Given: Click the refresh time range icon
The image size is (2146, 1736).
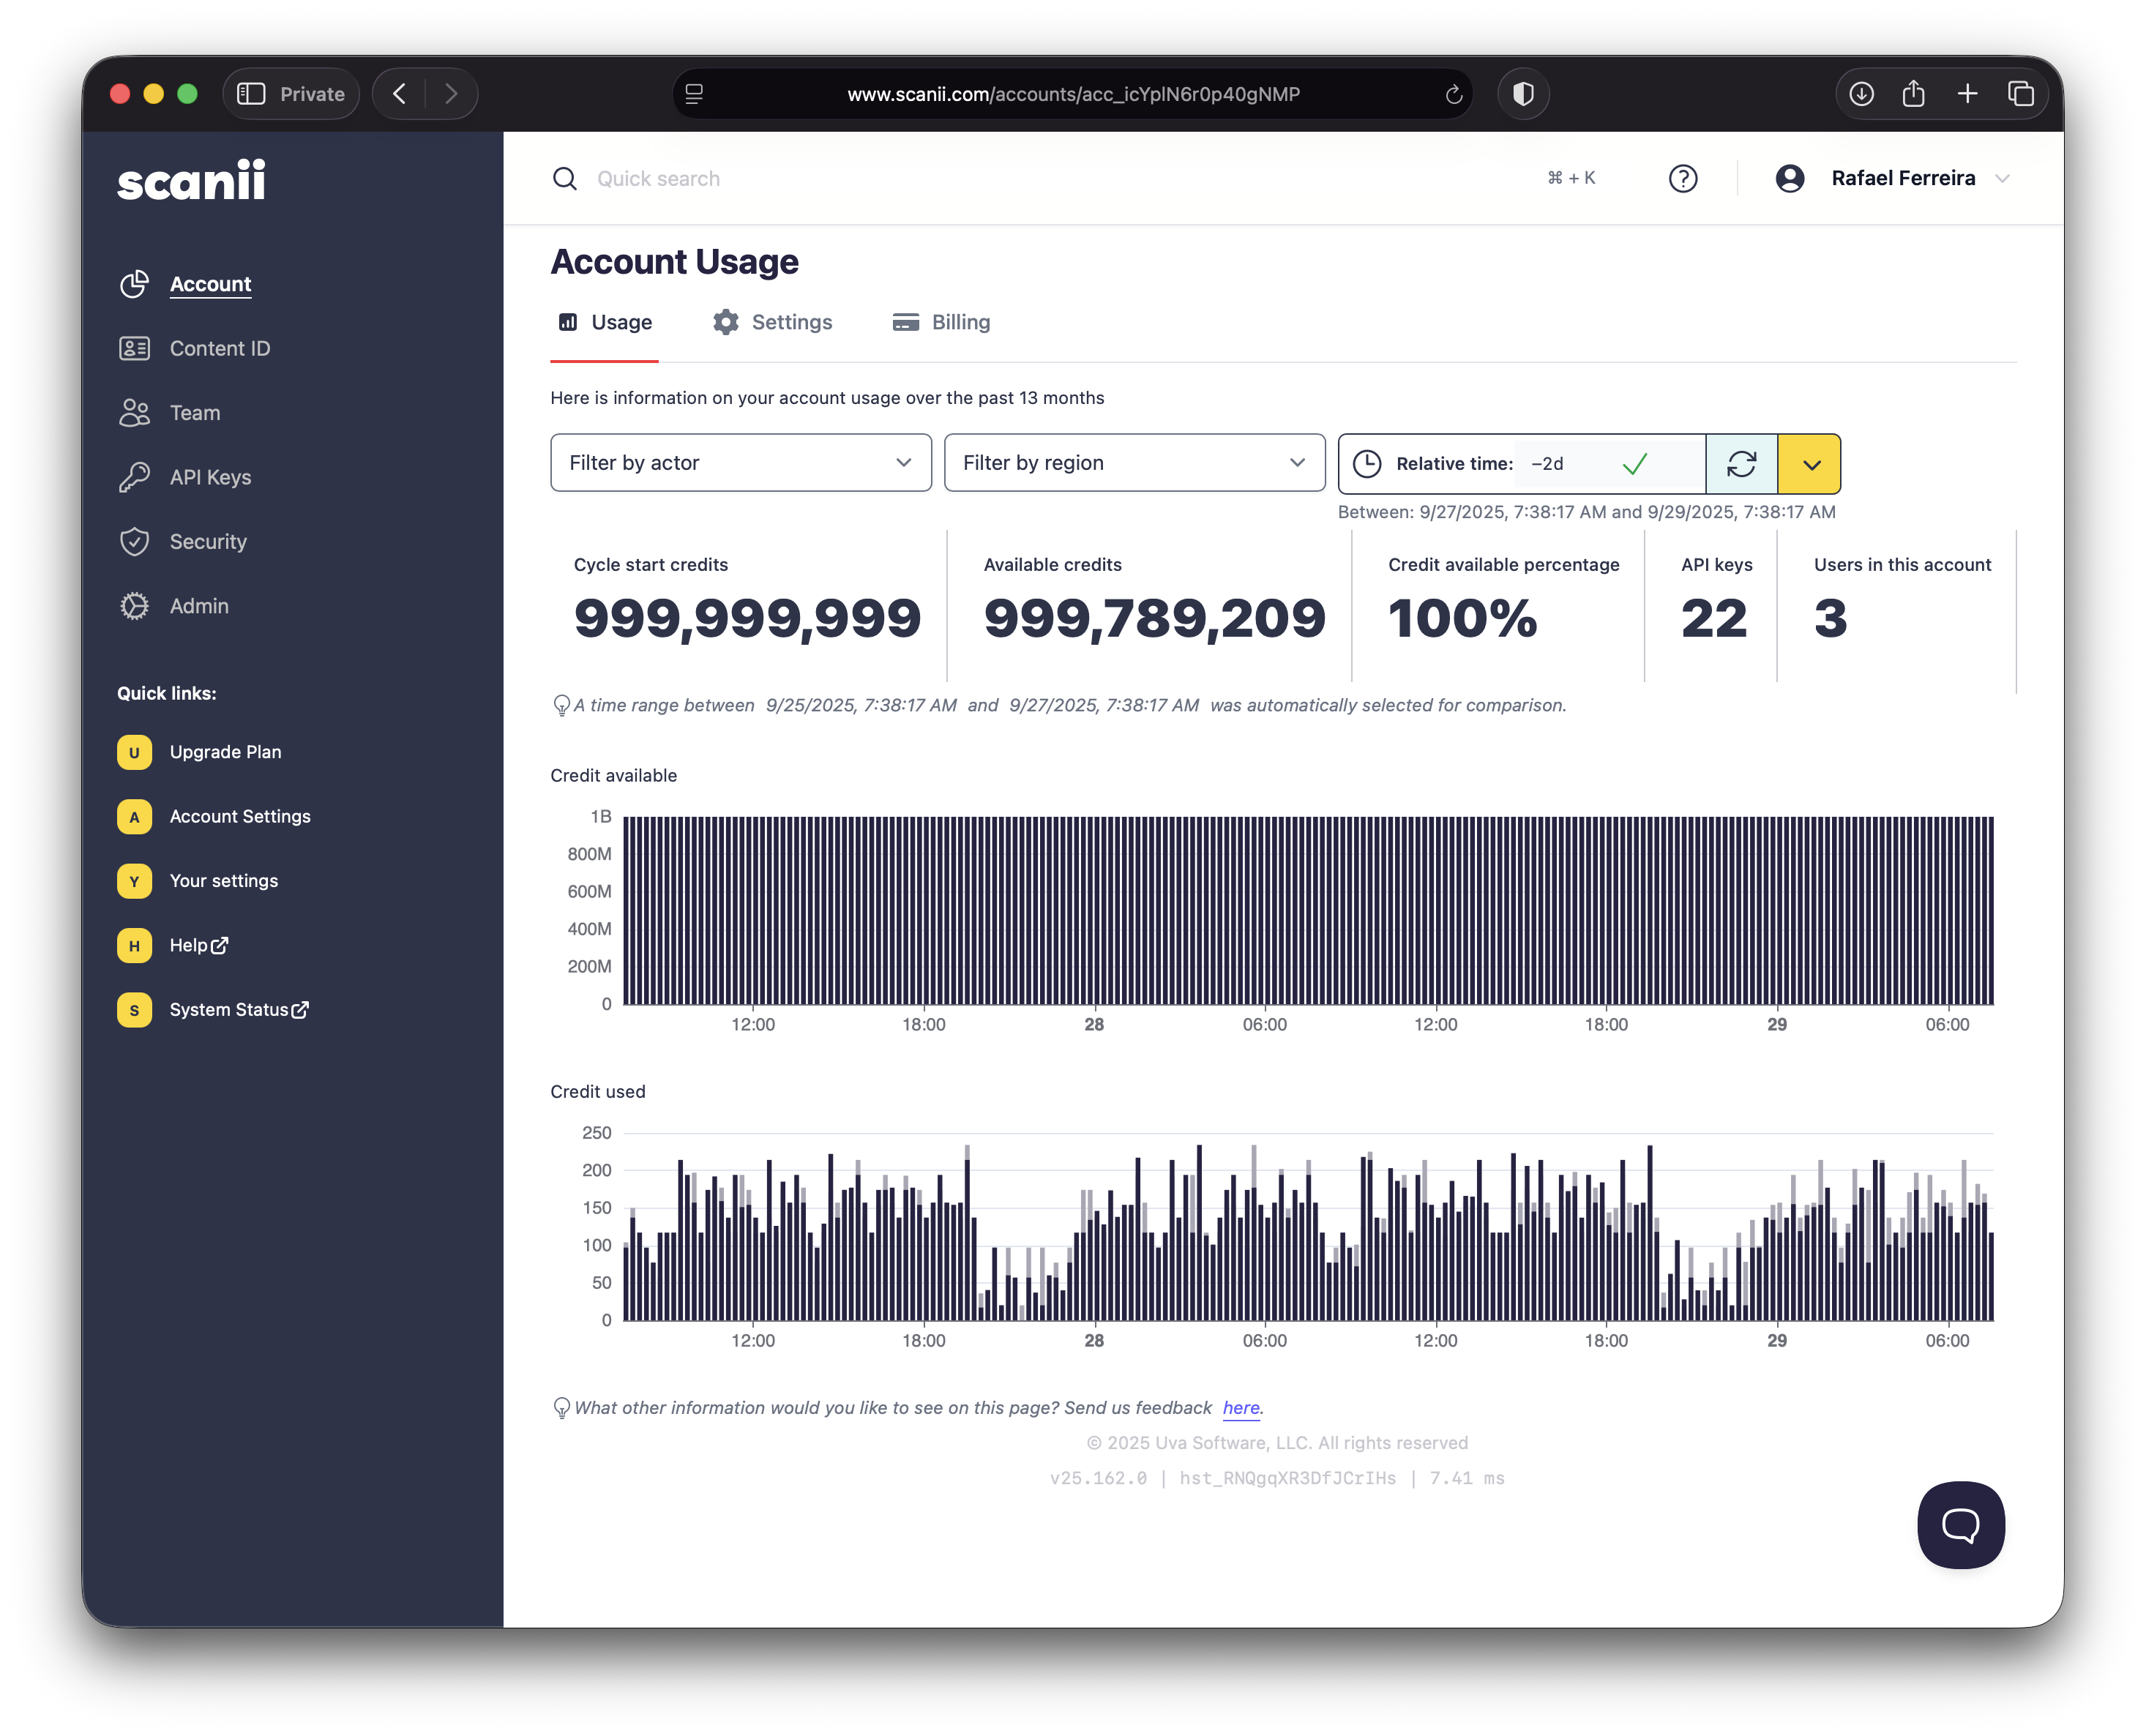Looking at the screenshot, I should pos(1741,463).
